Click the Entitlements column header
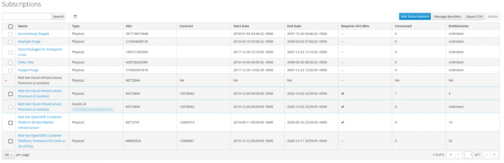504x163 pixels. [458, 26]
